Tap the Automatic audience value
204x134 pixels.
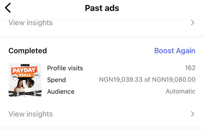coord(181,91)
